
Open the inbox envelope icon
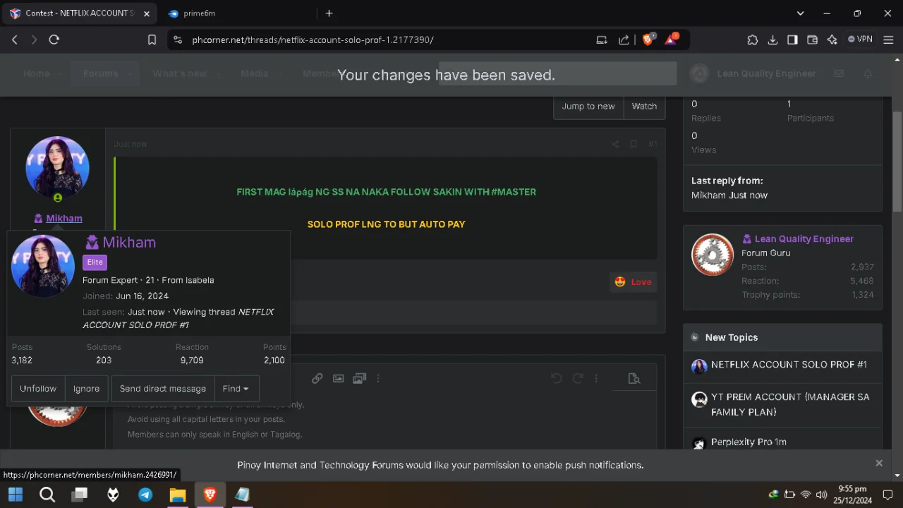point(839,73)
